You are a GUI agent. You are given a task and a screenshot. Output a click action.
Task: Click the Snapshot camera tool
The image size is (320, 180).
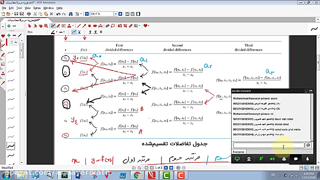120,26
